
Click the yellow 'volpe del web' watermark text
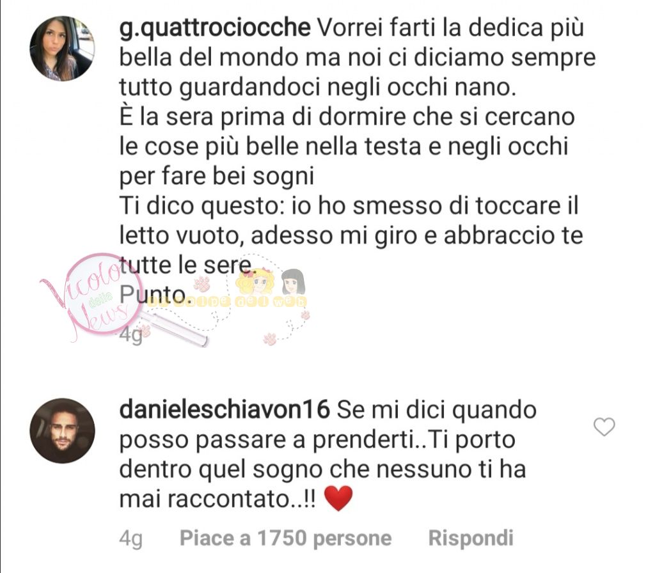click(x=228, y=302)
